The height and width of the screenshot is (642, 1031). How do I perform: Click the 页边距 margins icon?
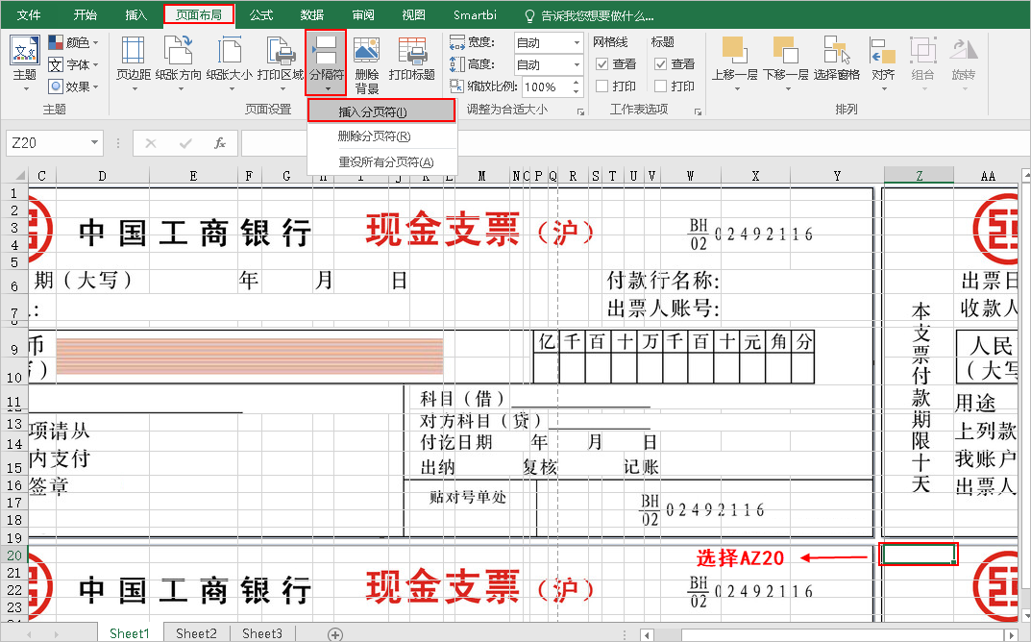[x=134, y=62]
